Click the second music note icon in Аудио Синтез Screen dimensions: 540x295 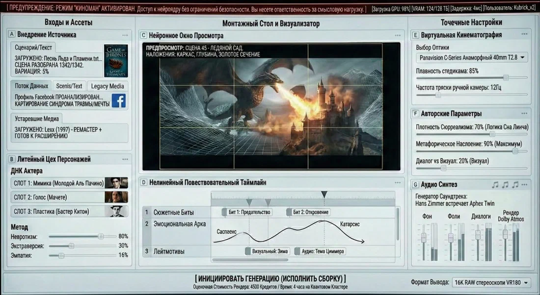505,185
